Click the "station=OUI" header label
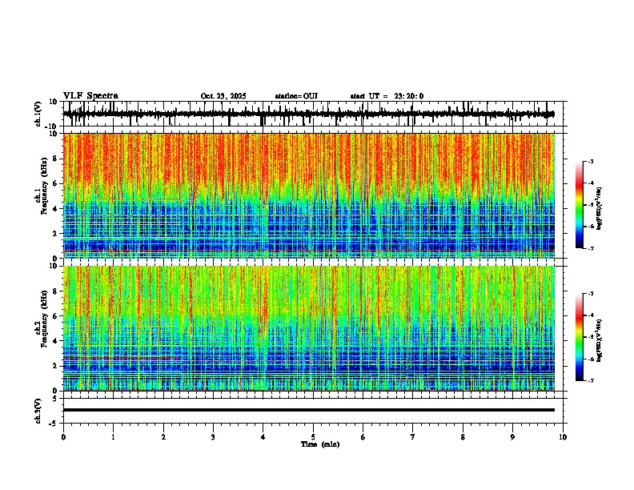Screen dimensions: 634x490 (296, 96)
